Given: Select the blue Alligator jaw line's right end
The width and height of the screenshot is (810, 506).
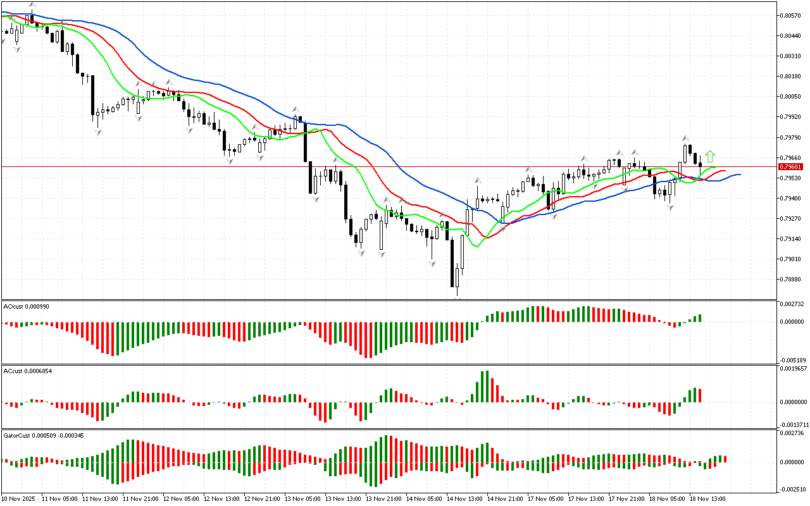Looking at the screenshot, I should (739, 175).
